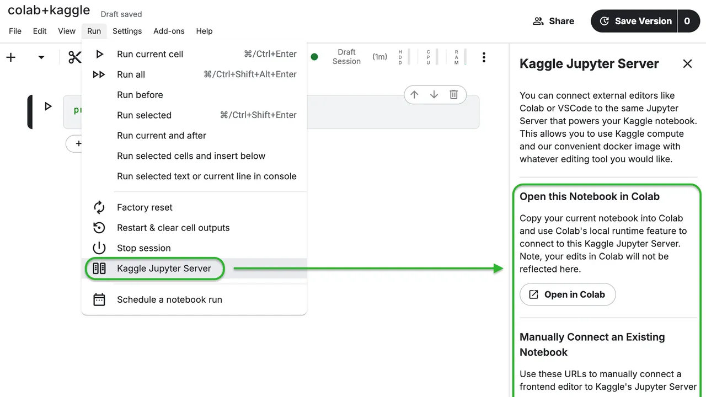706x397 pixels.
Task: Click the Draft Session status label
Action: (x=346, y=57)
